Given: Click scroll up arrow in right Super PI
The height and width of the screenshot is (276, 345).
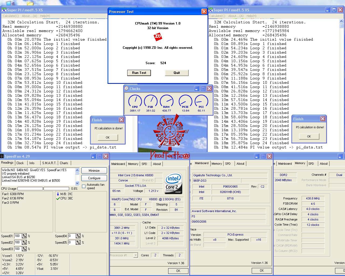Looking at the screenshot, I should (341, 21).
